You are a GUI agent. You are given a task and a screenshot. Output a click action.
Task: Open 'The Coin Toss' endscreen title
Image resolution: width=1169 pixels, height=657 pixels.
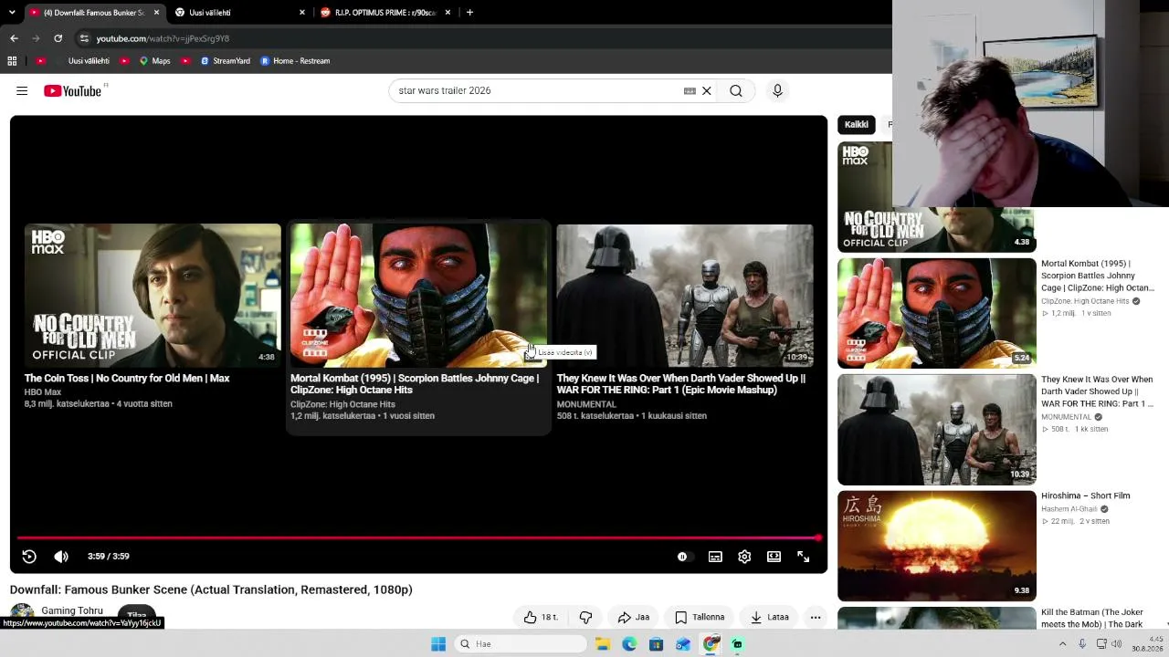point(127,378)
